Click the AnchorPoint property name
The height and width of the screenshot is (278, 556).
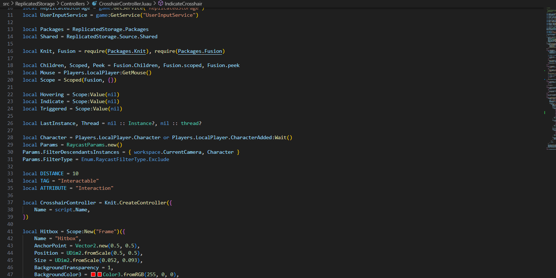coord(50,246)
